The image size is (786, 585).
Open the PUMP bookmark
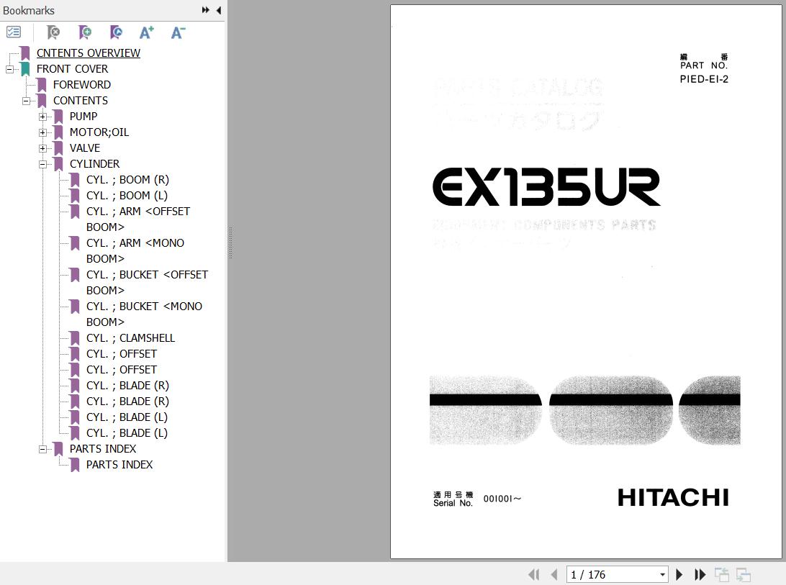point(83,117)
